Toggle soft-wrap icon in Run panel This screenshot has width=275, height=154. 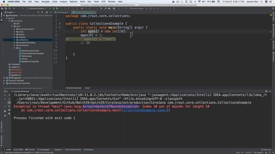[9, 103]
